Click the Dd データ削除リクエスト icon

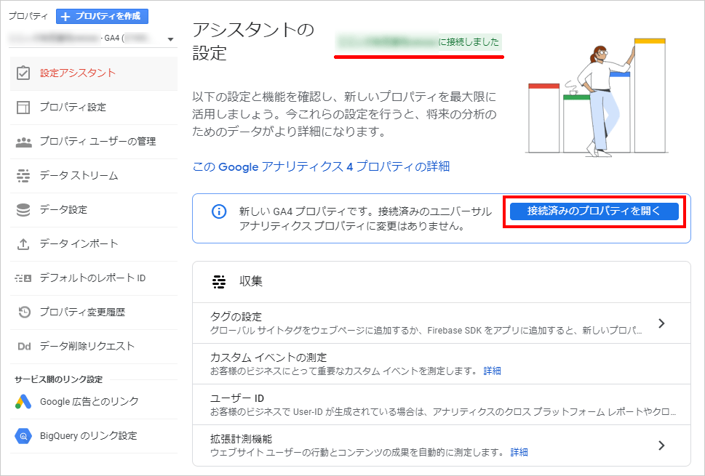click(x=24, y=346)
